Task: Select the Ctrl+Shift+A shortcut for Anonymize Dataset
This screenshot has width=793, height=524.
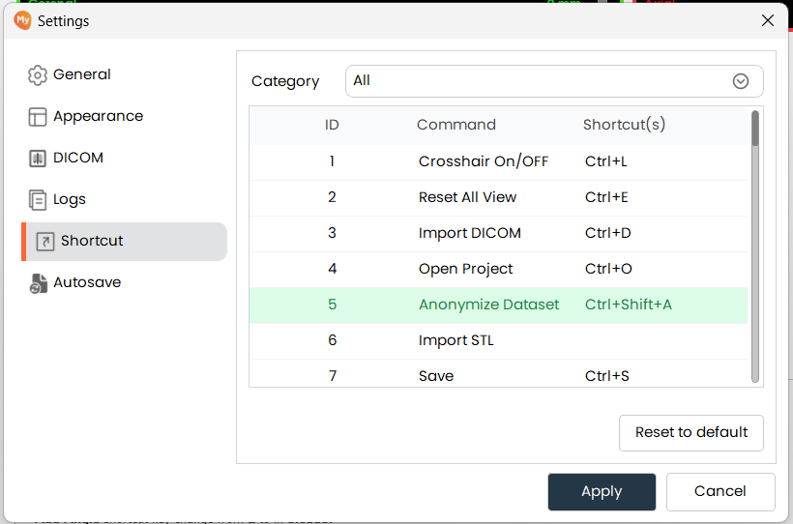Action: [x=628, y=305]
